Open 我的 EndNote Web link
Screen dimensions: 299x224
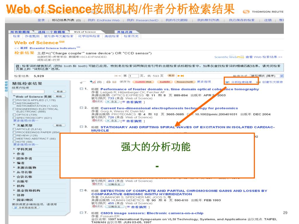pos(104,20)
